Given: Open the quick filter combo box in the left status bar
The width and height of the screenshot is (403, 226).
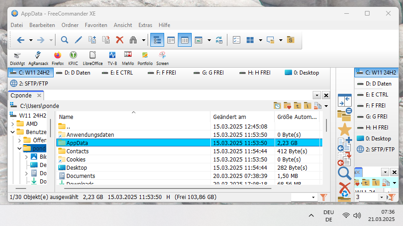Looking at the screenshot, I should click(x=304, y=197).
